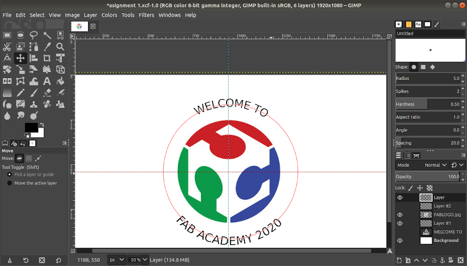Select the Heal bandage tool
The image size is (467, 266).
point(47,104)
